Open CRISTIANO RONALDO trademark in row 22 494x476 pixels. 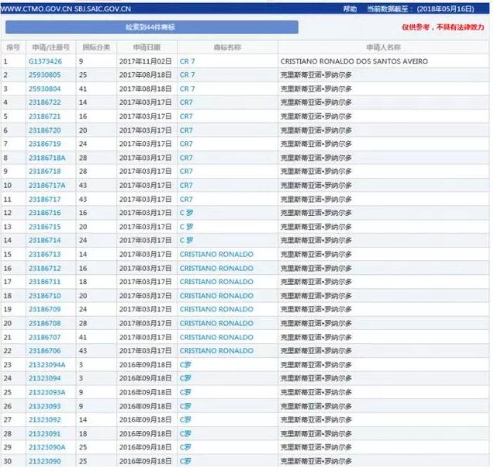(216, 350)
